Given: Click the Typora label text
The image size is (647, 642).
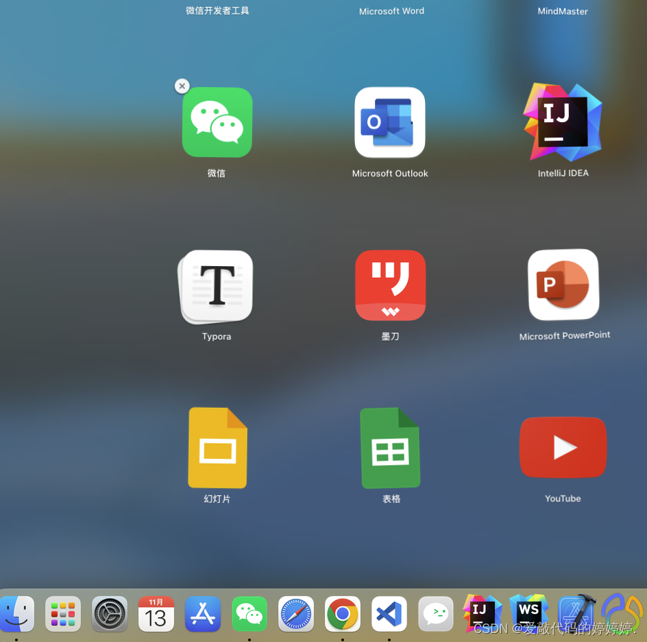Looking at the screenshot, I should point(217,337).
